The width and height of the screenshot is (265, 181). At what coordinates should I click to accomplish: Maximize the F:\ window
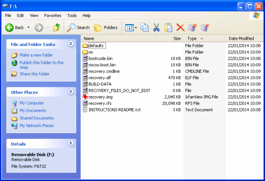(250, 7)
